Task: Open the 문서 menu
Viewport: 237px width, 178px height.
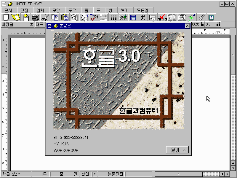Action: [x=8, y=10]
